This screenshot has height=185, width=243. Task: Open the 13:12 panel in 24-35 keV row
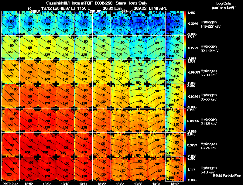65,120
